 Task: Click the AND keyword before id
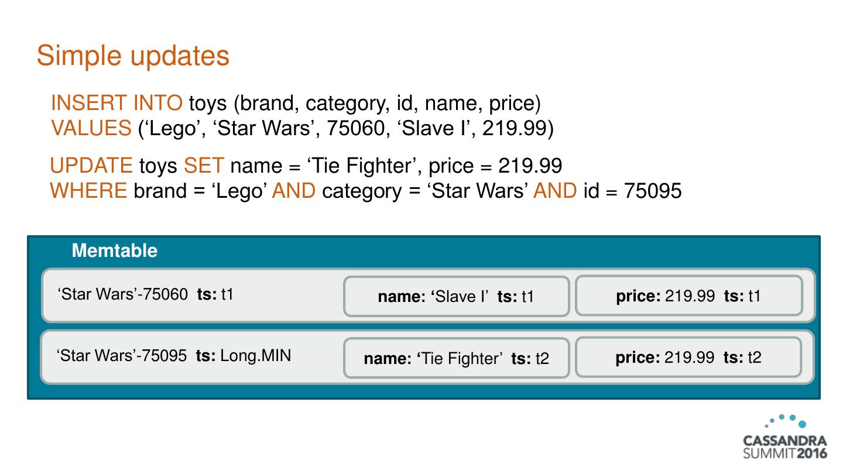[x=555, y=191]
